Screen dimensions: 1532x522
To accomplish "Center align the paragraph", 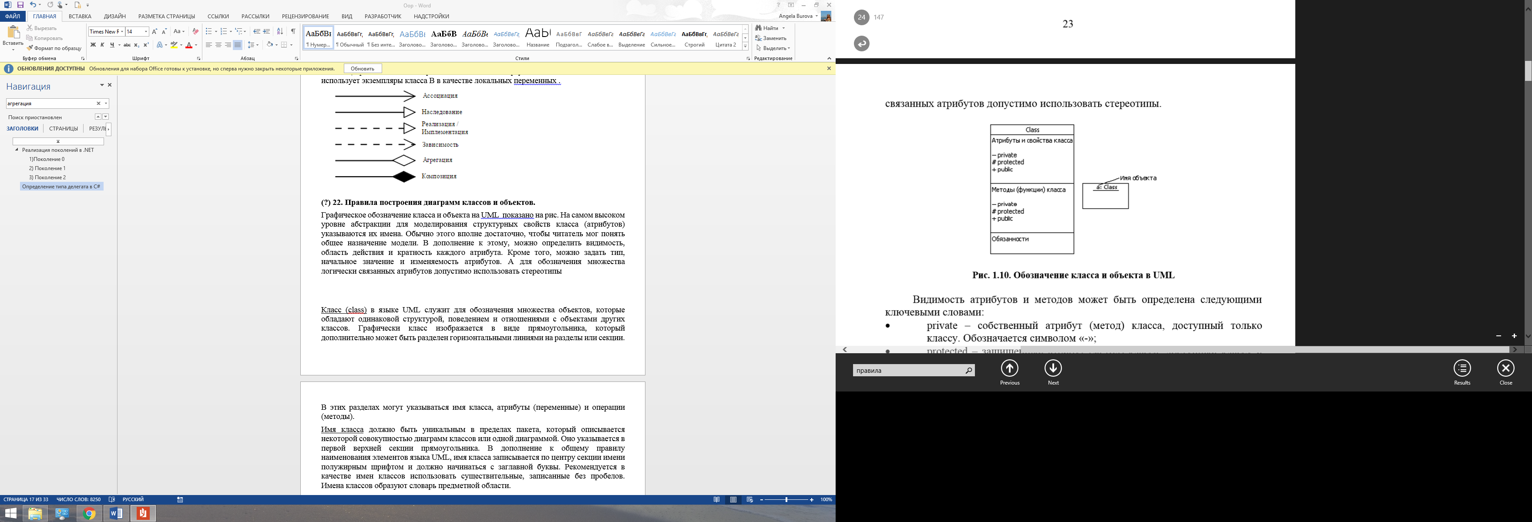I will pos(218,45).
